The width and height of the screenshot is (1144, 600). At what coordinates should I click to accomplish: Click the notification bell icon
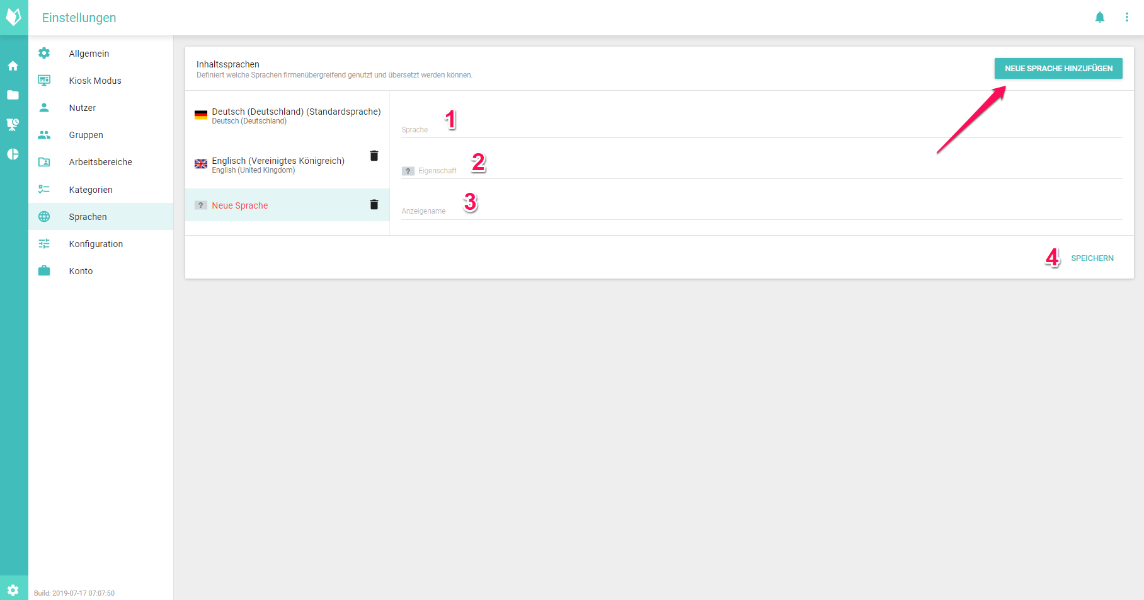[1099, 18]
